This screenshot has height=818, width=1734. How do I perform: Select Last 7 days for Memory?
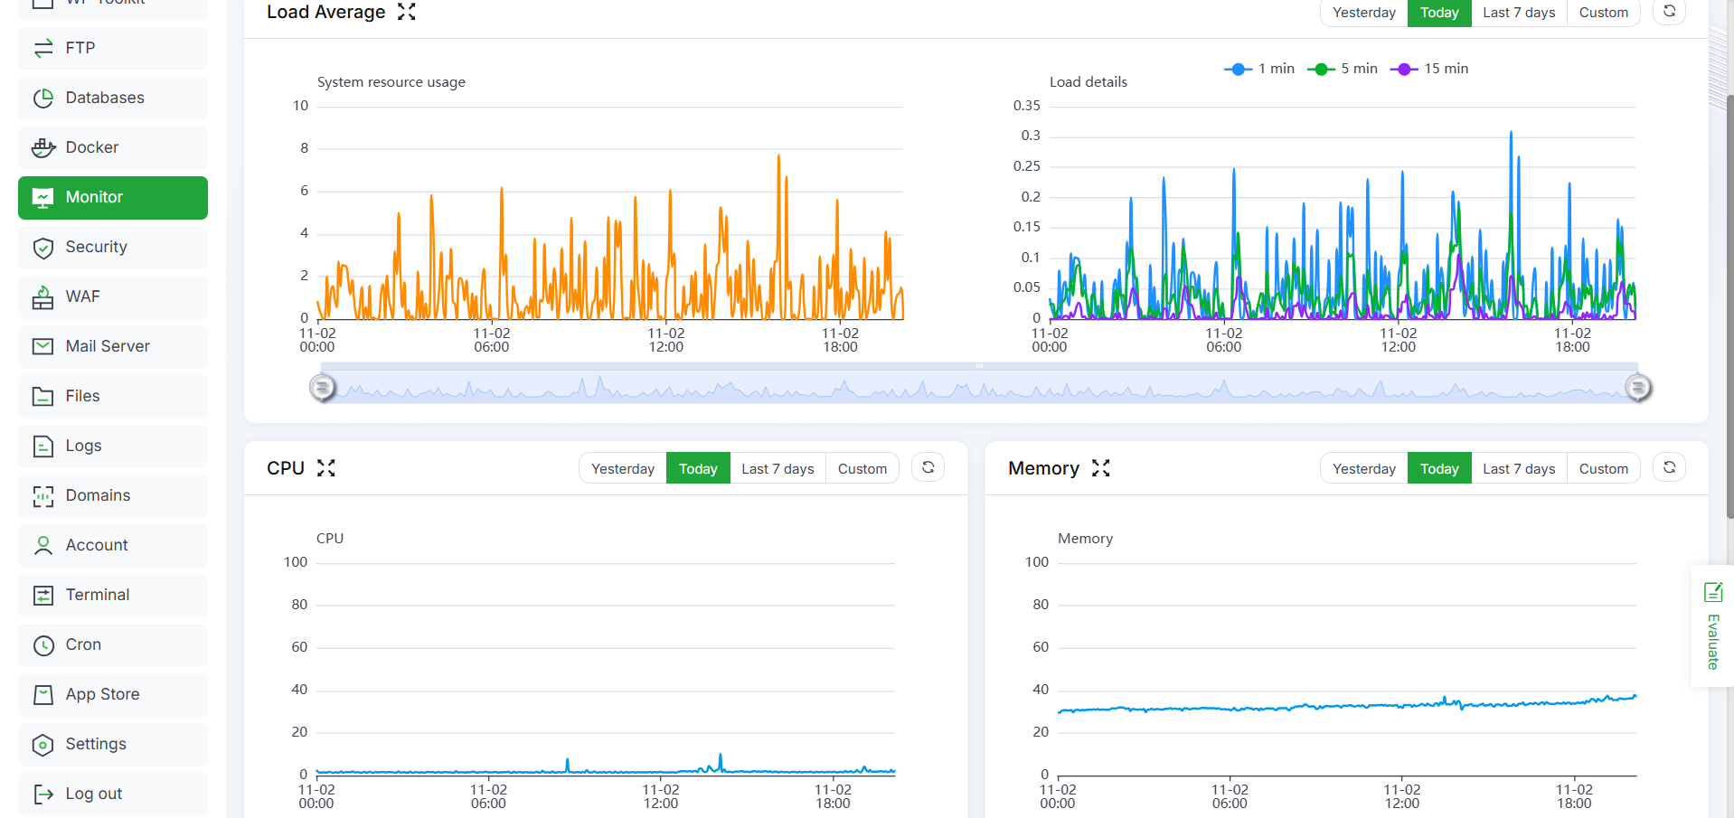pos(1519,468)
